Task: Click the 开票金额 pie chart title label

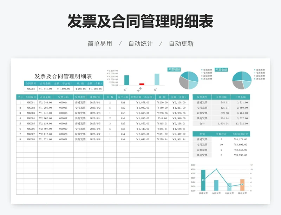Action: tap(221, 70)
